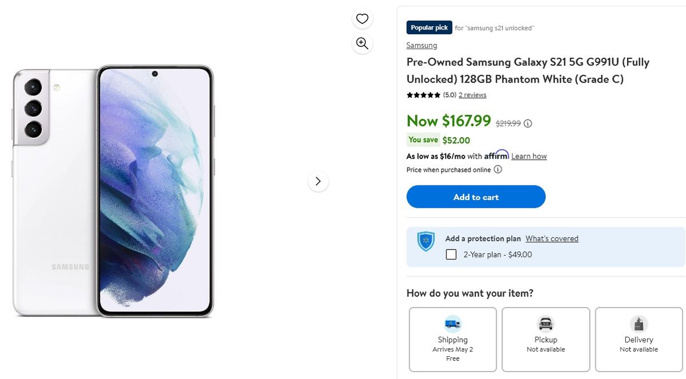686x379 pixels.
Task: Click the 'Learn how' financing link
Action: click(529, 156)
